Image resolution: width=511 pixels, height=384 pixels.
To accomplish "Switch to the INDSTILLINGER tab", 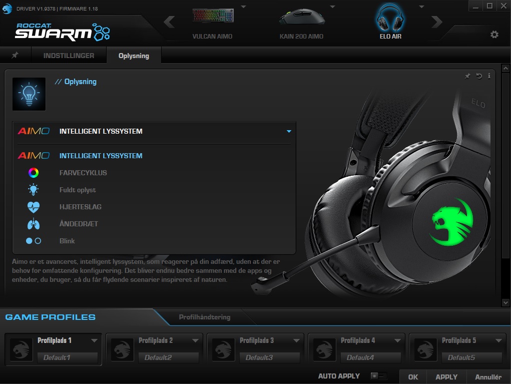I will [x=69, y=56].
